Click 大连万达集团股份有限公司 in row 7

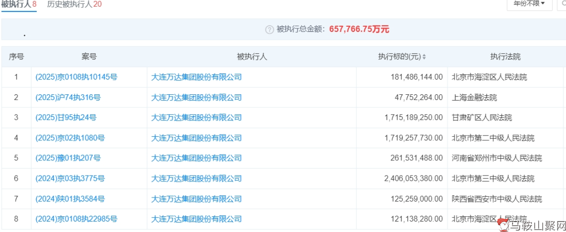coord(196,199)
